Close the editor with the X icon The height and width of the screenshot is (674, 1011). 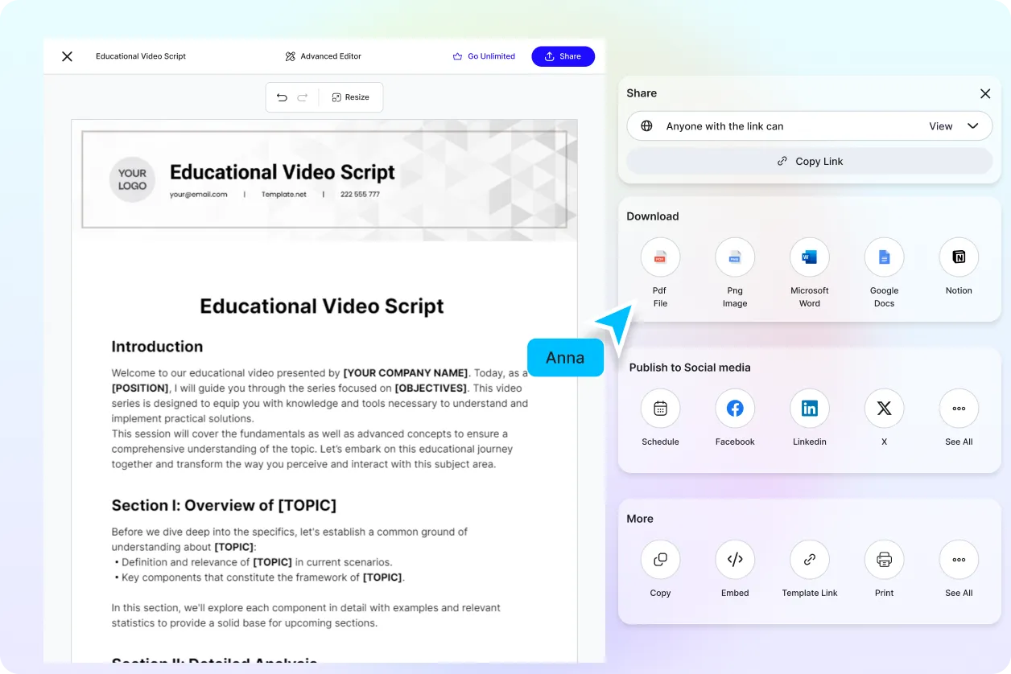tap(67, 56)
